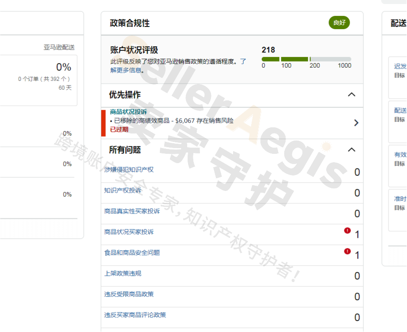Click count 1 for 食品和商品安全问题
Screen dimensions: 407x332
pyautogui.click(x=357, y=256)
